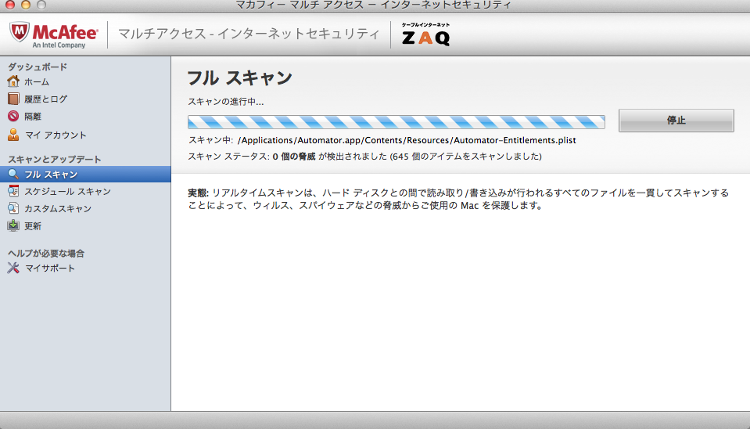This screenshot has width=750, height=429.
Task: Click the document magnifier icon for カスタムスキャン
Action: click(x=13, y=208)
